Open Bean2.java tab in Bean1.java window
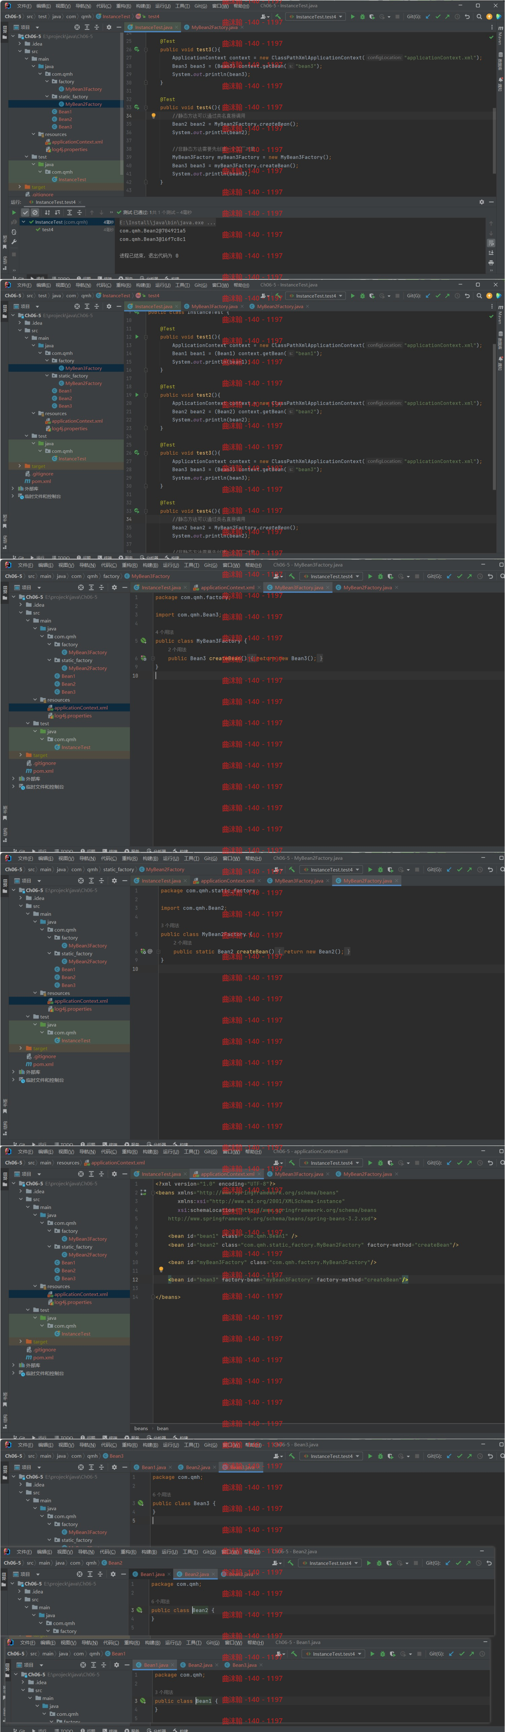The image size is (505, 1732). point(199,1665)
